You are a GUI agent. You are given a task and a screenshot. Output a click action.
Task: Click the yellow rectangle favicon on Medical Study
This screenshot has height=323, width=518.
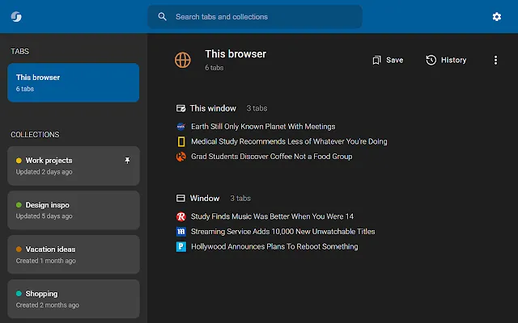pos(181,141)
